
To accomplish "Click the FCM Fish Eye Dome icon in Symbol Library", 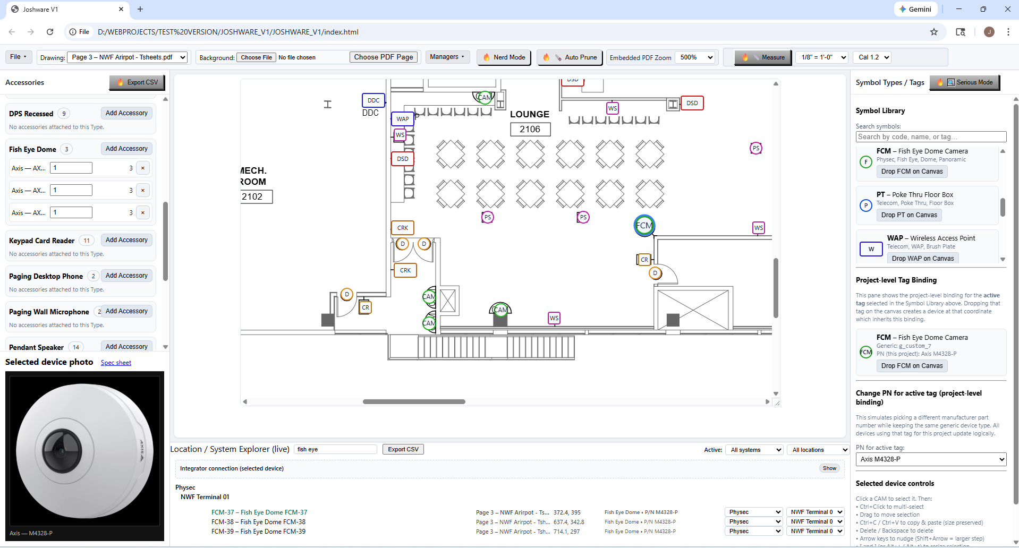I will tap(865, 162).
